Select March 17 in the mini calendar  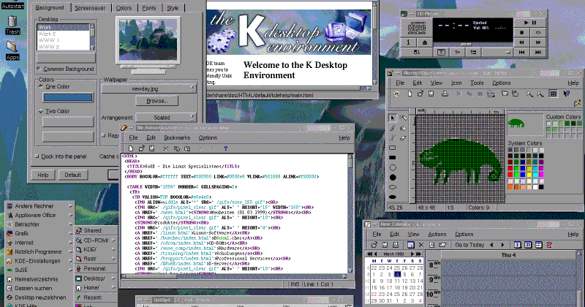click(x=390, y=287)
